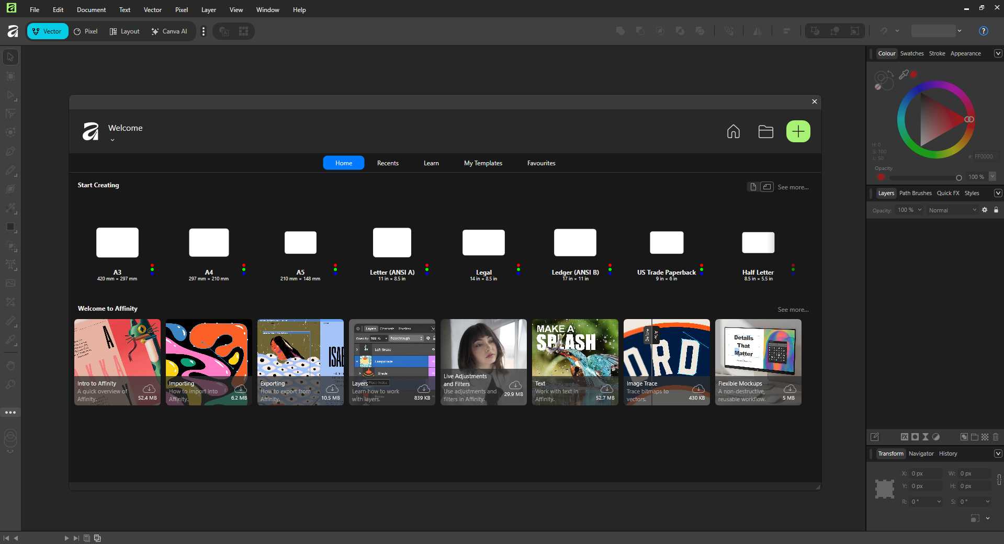Click the edit pencil icon in Layers panel
Image resolution: width=1004 pixels, height=544 pixels.
[875, 437]
